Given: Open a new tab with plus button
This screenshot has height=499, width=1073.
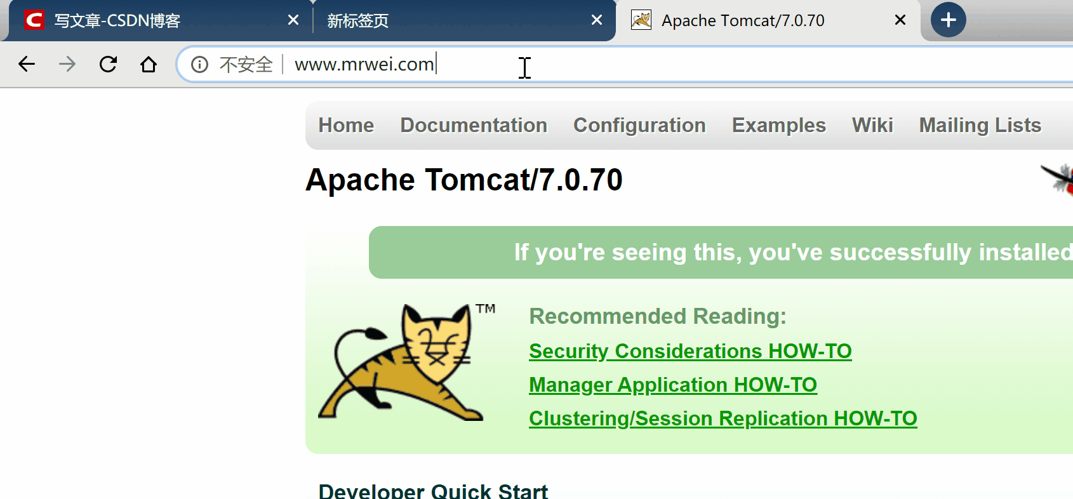Looking at the screenshot, I should pos(948,20).
